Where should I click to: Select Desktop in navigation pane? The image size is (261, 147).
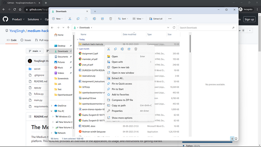coord(61,46)
